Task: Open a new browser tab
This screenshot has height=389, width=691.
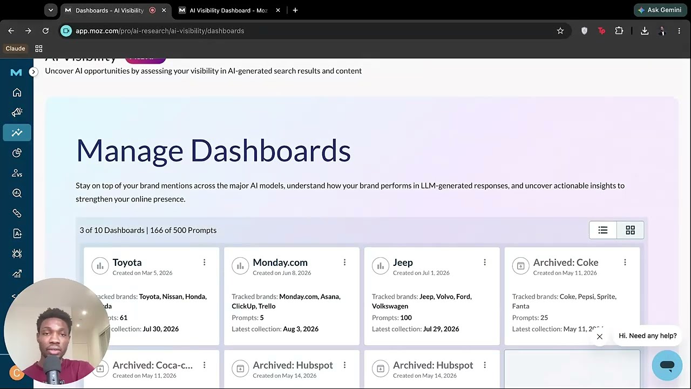Action: tap(295, 10)
